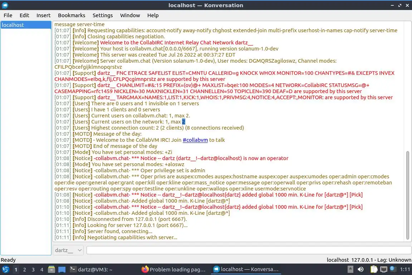Open the removable media tray icon
Viewport: 412px width, 275px height.
click(350, 269)
